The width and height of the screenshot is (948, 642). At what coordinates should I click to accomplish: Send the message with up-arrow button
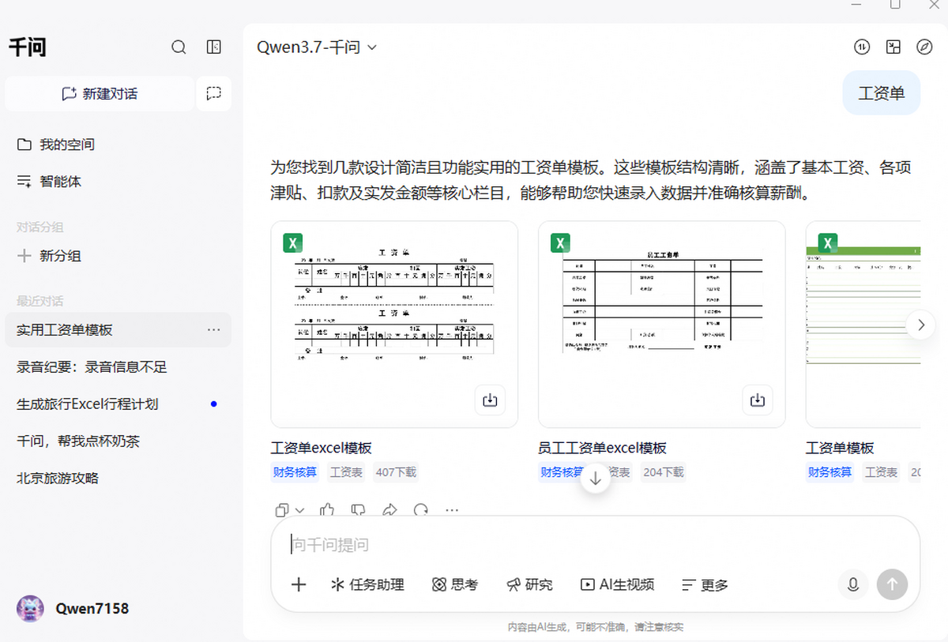[893, 584]
